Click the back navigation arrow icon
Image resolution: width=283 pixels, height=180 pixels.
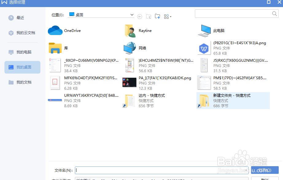(x=140, y=16)
